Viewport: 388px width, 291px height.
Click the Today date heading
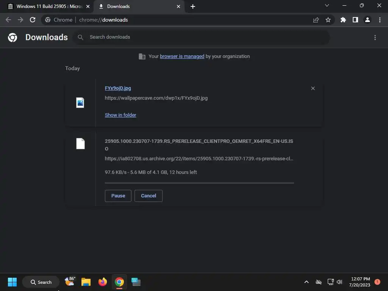(x=72, y=68)
